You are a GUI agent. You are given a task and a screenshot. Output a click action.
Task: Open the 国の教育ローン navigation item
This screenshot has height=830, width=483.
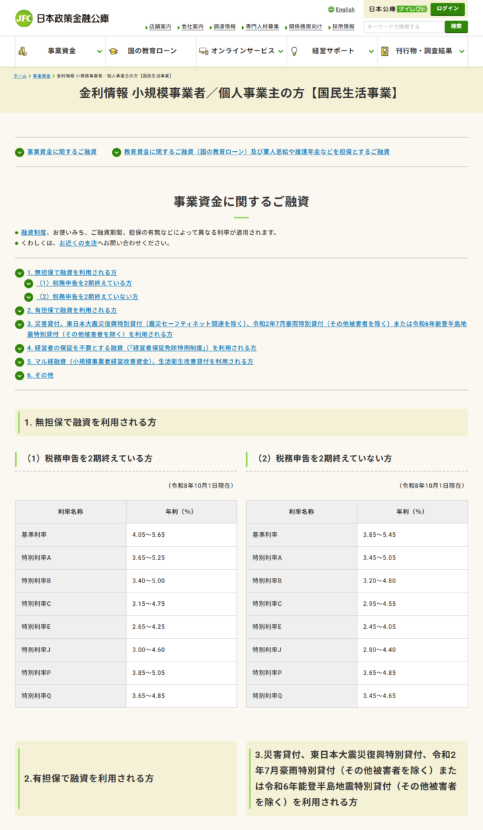tap(151, 51)
